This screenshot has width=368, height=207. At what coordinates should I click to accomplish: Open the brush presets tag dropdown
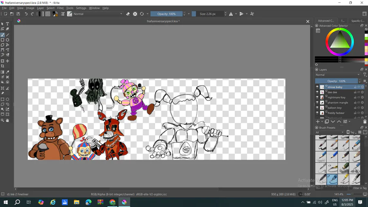(x=330, y=133)
